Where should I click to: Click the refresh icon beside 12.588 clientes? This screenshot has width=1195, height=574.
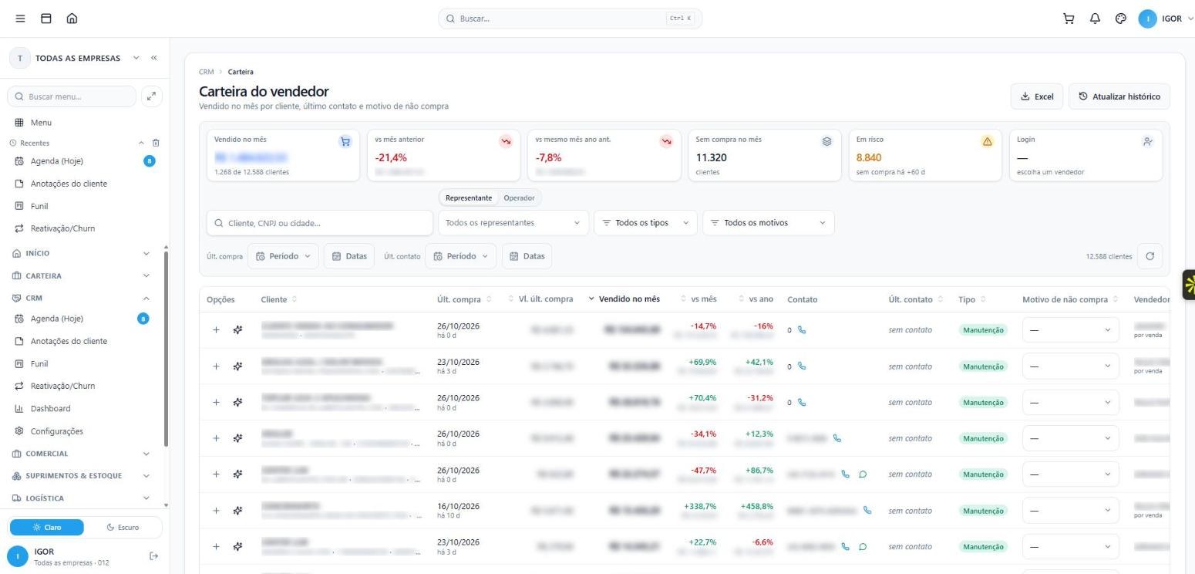[x=1150, y=256]
